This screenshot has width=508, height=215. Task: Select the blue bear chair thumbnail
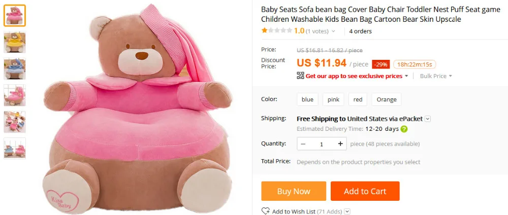15,68
